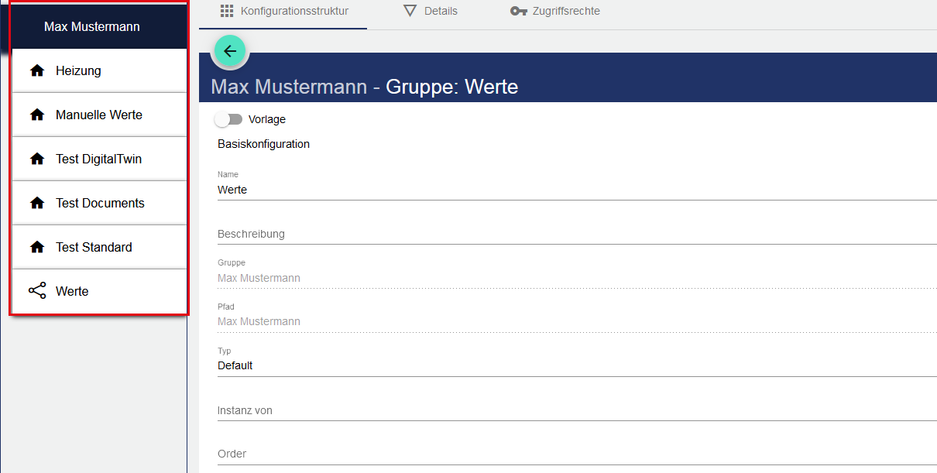This screenshot has width=937, height=473.
Task: Open the Typ dropdown showing Default
Action: 573,365
